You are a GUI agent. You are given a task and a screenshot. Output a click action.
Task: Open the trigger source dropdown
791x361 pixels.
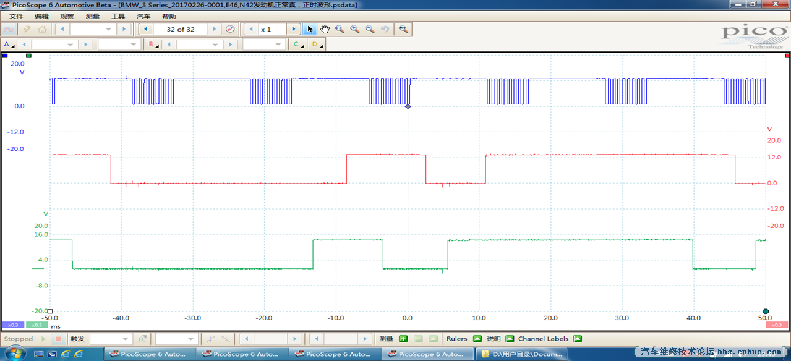(x=176, y=339)
